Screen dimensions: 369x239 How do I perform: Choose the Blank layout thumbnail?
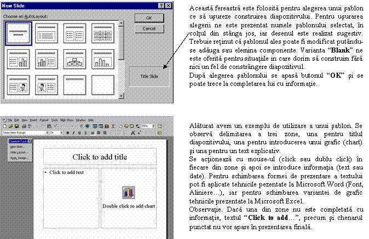pyautogui.click(x=102, y=85)
